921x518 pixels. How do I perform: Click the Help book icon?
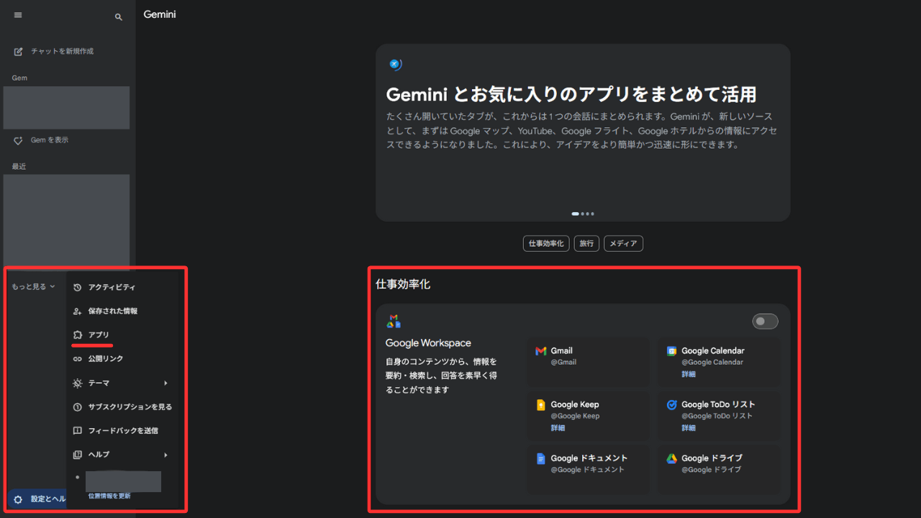coord(78,455)
